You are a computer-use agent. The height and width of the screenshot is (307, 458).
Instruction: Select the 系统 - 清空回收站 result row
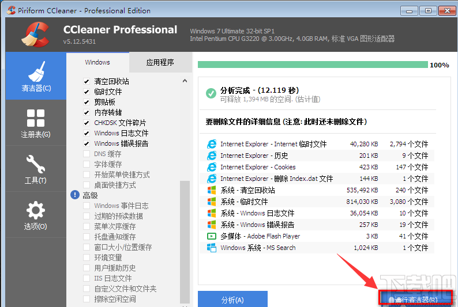[x=317, y=190]
